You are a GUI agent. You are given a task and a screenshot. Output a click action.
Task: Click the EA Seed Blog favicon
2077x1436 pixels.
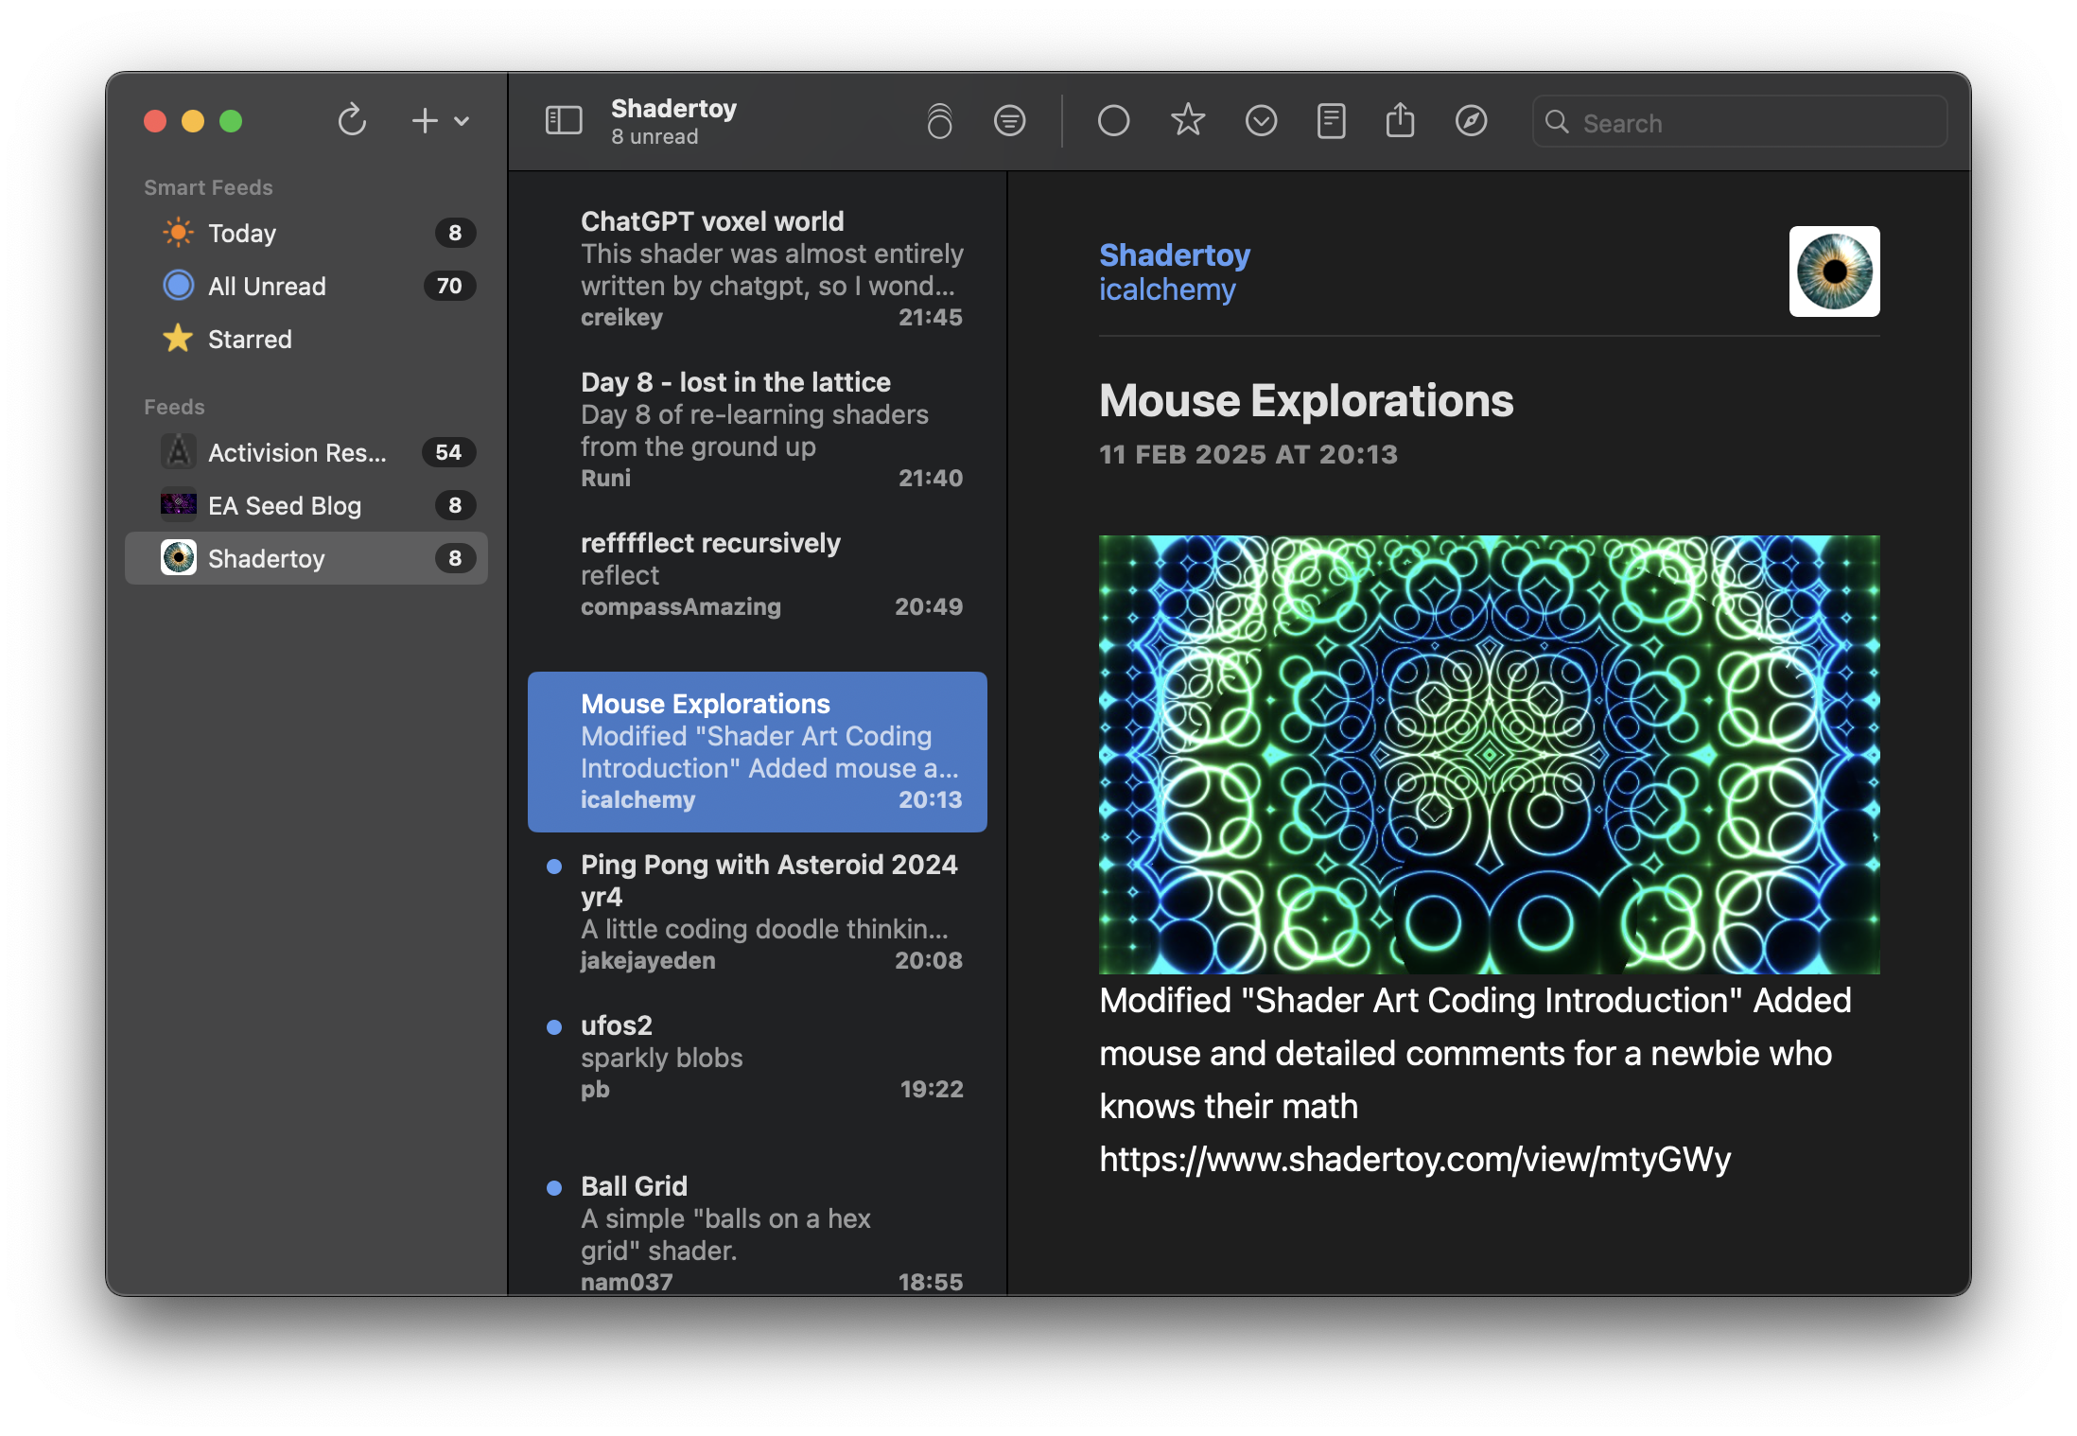tap(178, 504)
